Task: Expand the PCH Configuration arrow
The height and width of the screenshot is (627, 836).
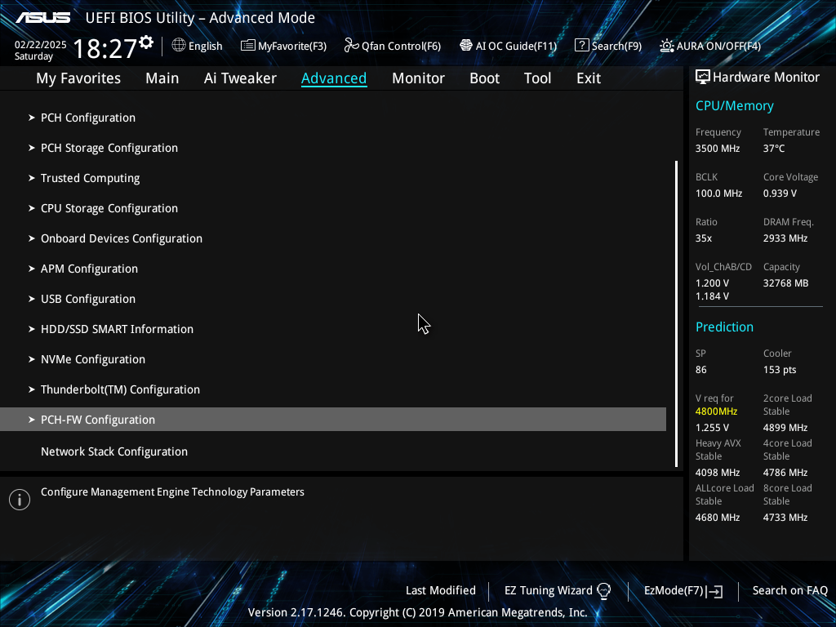Action: click(32, 118)
